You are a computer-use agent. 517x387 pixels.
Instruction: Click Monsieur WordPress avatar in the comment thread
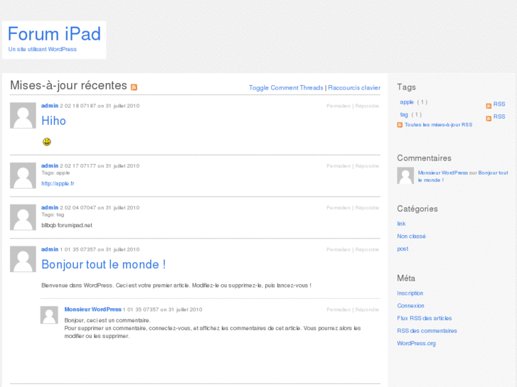(x=49, y=315)
